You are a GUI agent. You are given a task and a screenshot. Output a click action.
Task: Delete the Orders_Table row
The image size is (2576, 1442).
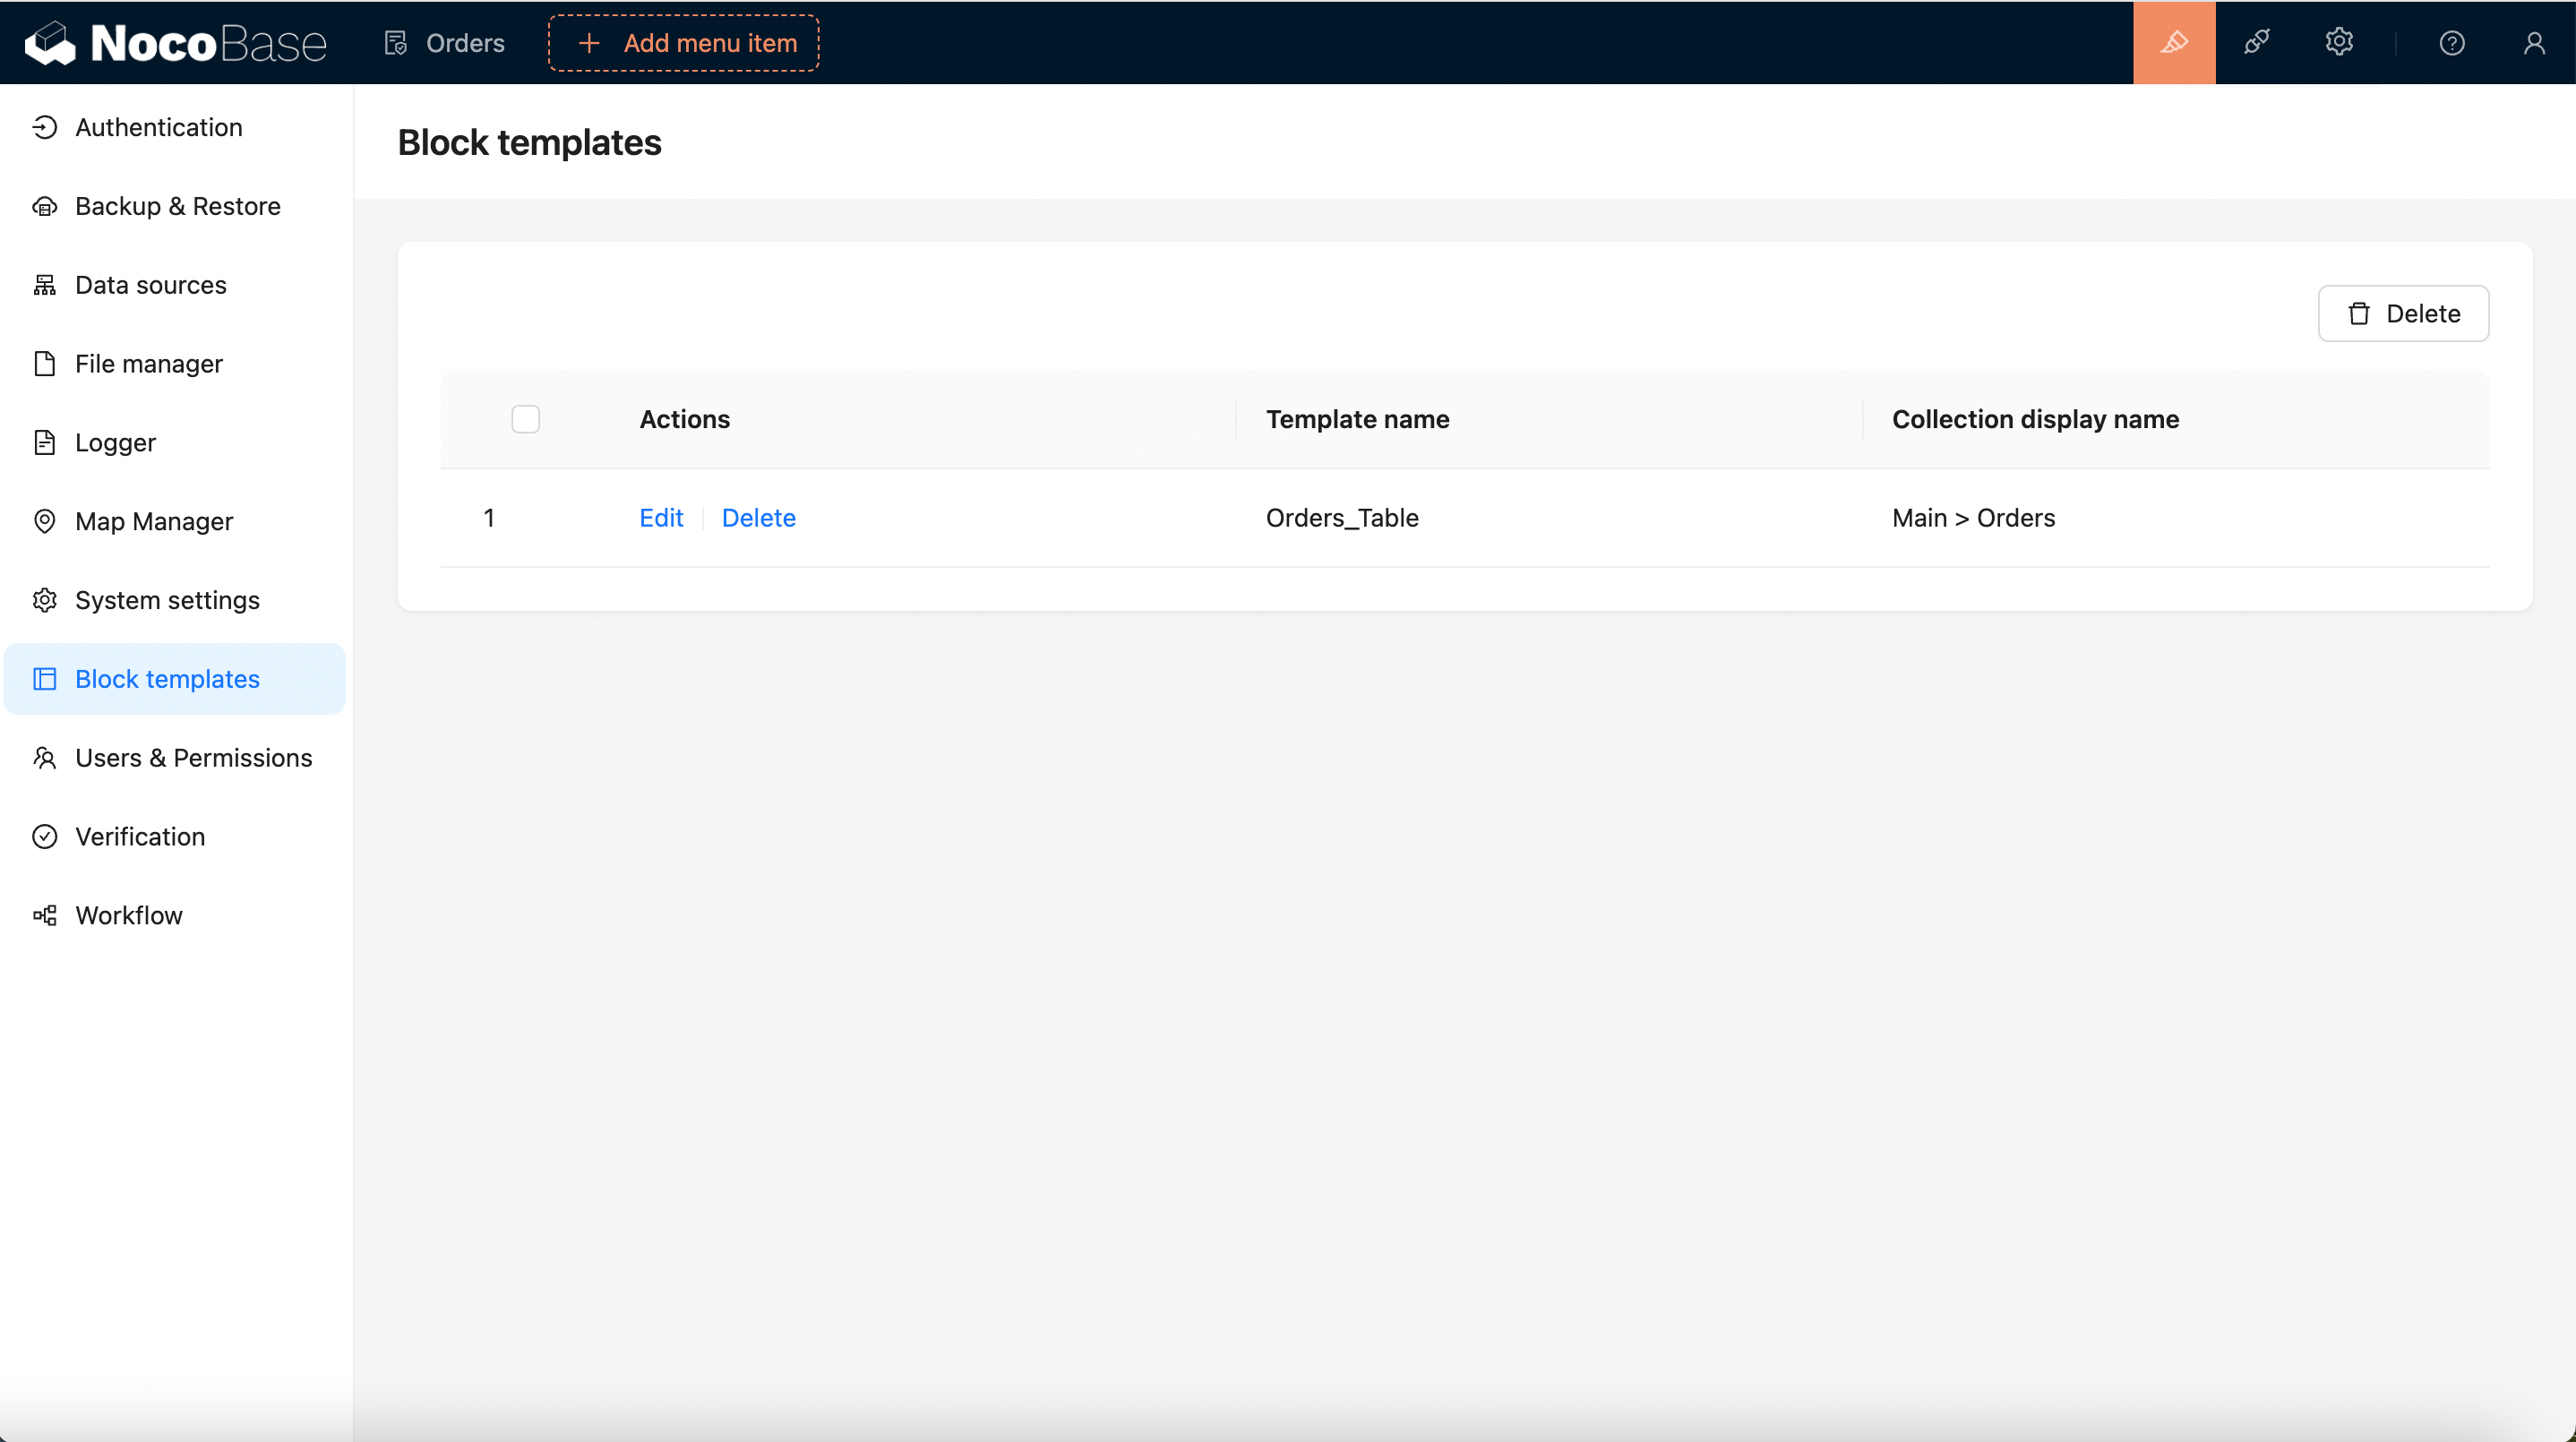[x=758, y=518]
